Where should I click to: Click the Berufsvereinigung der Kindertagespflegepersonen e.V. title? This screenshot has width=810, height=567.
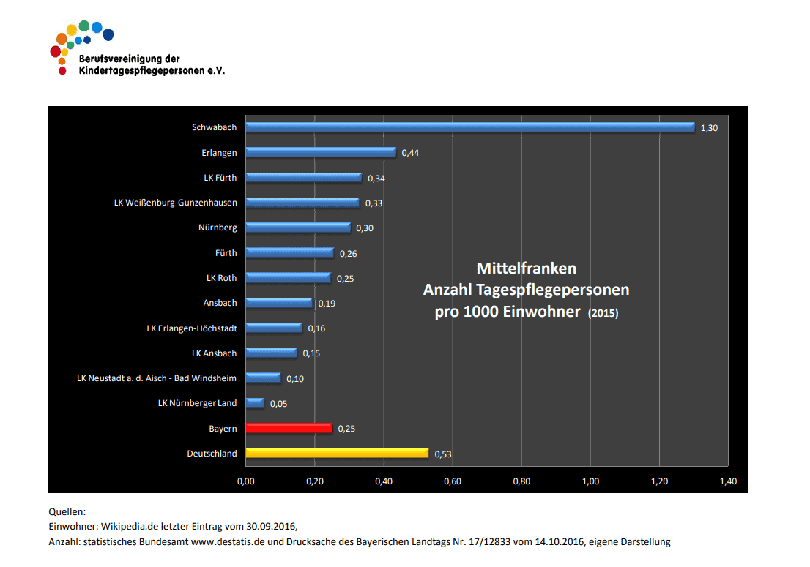tap(151, 65)
